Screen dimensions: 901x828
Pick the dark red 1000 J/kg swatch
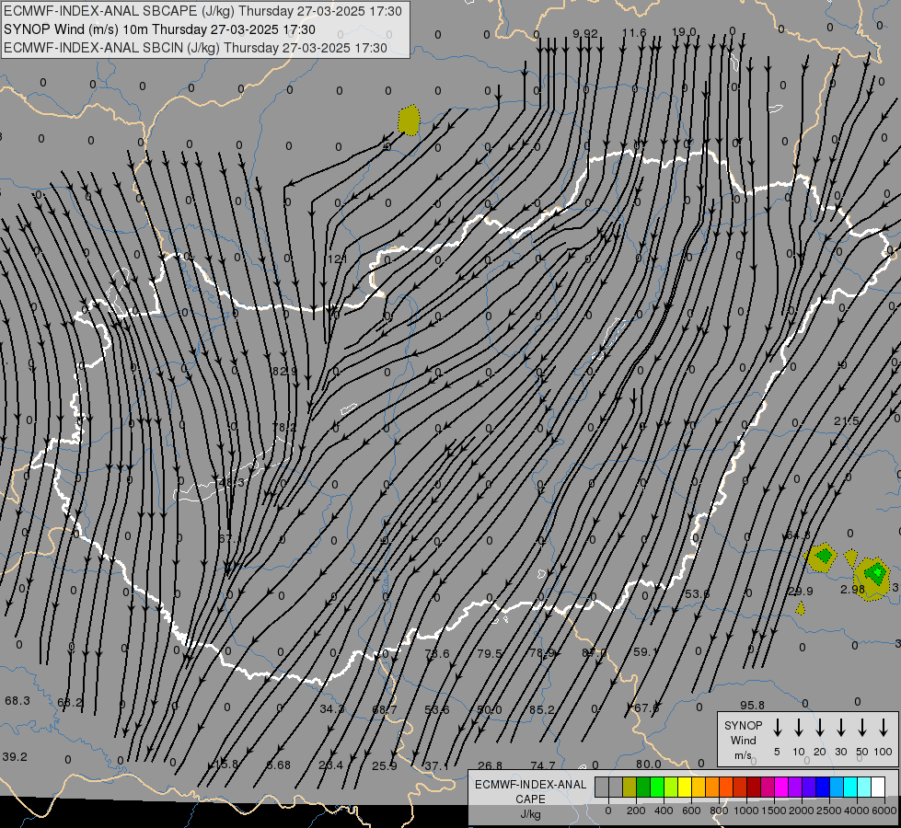click(x=754, y=787)
